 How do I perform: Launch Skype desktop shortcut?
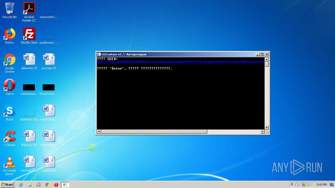pos(9,113)
